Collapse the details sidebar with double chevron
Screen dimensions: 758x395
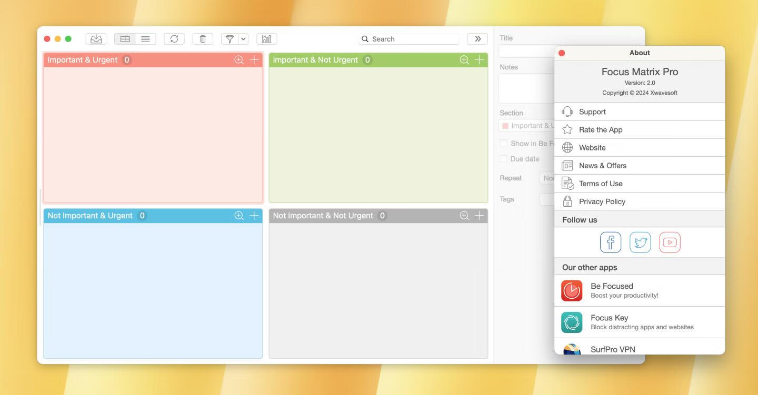[477, 39]
